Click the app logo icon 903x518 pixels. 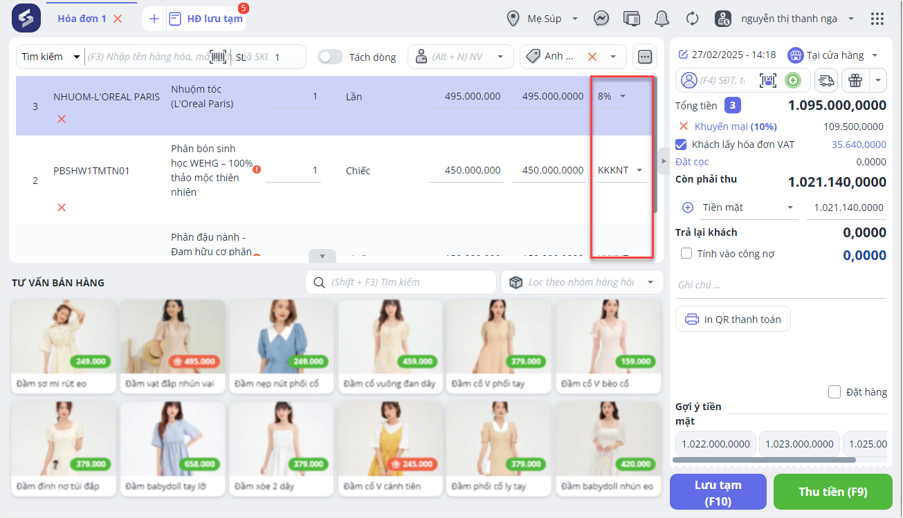[x=26, y=18]
